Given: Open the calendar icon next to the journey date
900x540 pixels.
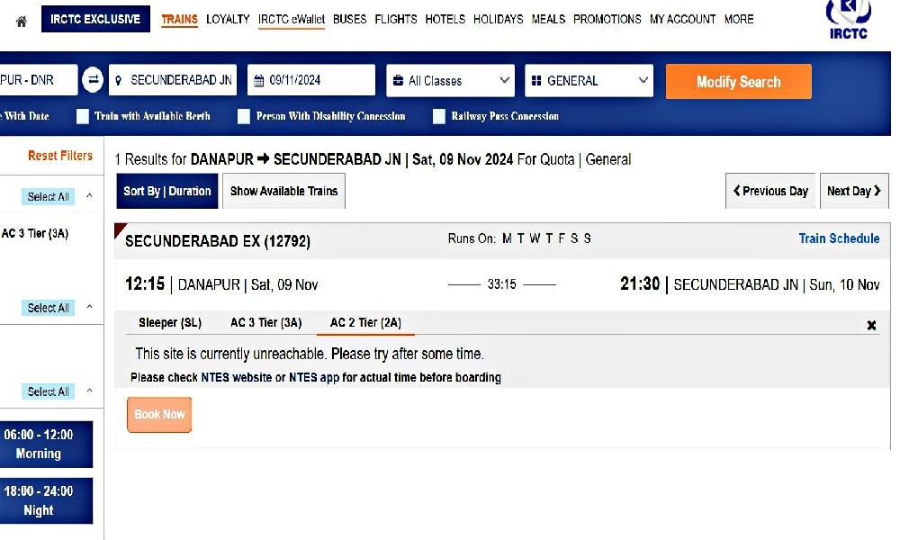Looking at the screenshot, I should [259, 81].
